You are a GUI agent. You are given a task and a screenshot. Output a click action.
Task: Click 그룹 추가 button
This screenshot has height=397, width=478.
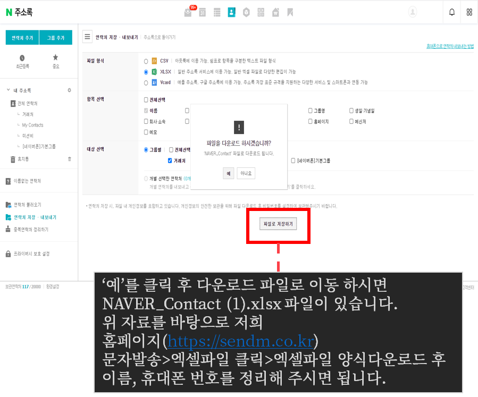click(56, 38)
